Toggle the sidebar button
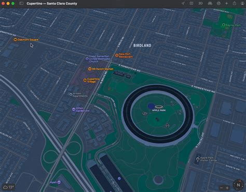The height and width of the screenshot is (192, 246). pyautogui.click(x=21, y=4)
